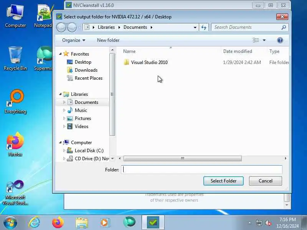Open the Recycle Bin desktop icon

click(15, 58)
